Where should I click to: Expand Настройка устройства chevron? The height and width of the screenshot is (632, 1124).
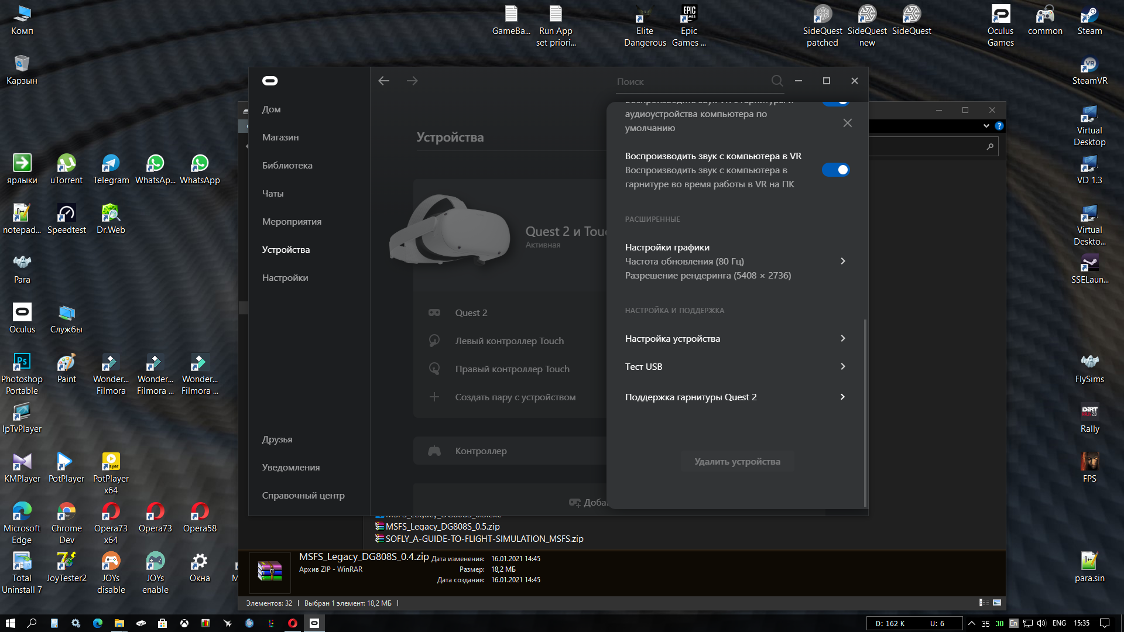[x=842, y=338]
